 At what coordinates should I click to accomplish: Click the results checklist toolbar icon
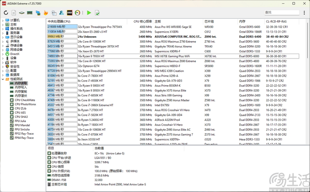point(97,13)
